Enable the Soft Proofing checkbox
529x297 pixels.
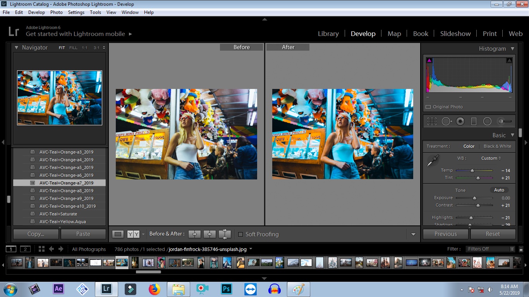click(x=240, y=234)
